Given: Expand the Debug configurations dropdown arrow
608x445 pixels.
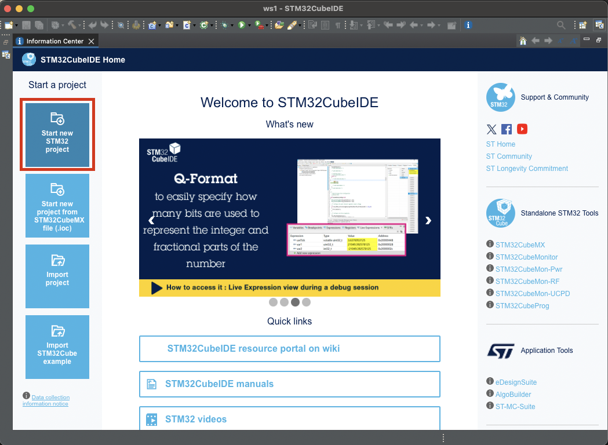Looking at the screenshot, I should click(232, 25).
